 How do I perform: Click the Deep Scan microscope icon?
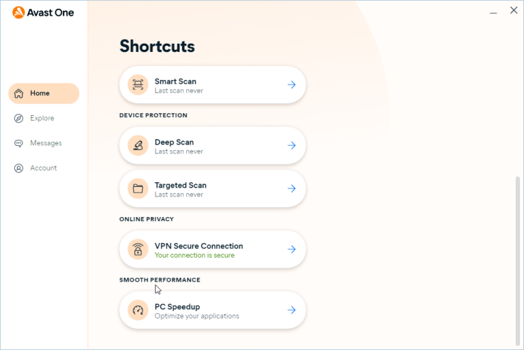click(x=138, y=145)
